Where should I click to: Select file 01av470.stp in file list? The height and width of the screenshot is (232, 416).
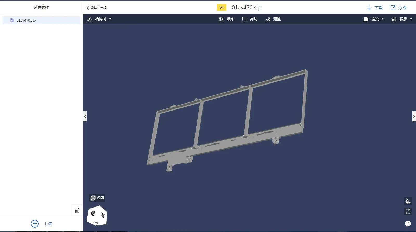pyautogui.click(x=41, y=20)
